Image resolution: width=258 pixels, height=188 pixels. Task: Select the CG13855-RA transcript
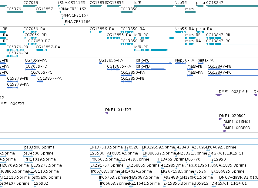[x=114, y=38]
